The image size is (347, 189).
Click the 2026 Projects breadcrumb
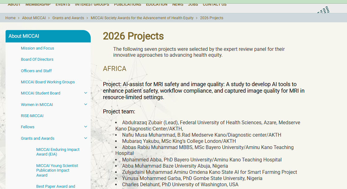211,18
